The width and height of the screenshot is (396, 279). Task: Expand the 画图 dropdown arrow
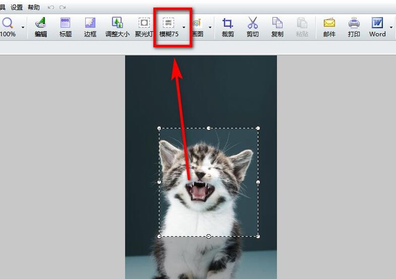pyautogui.click(x=210, y=27)
